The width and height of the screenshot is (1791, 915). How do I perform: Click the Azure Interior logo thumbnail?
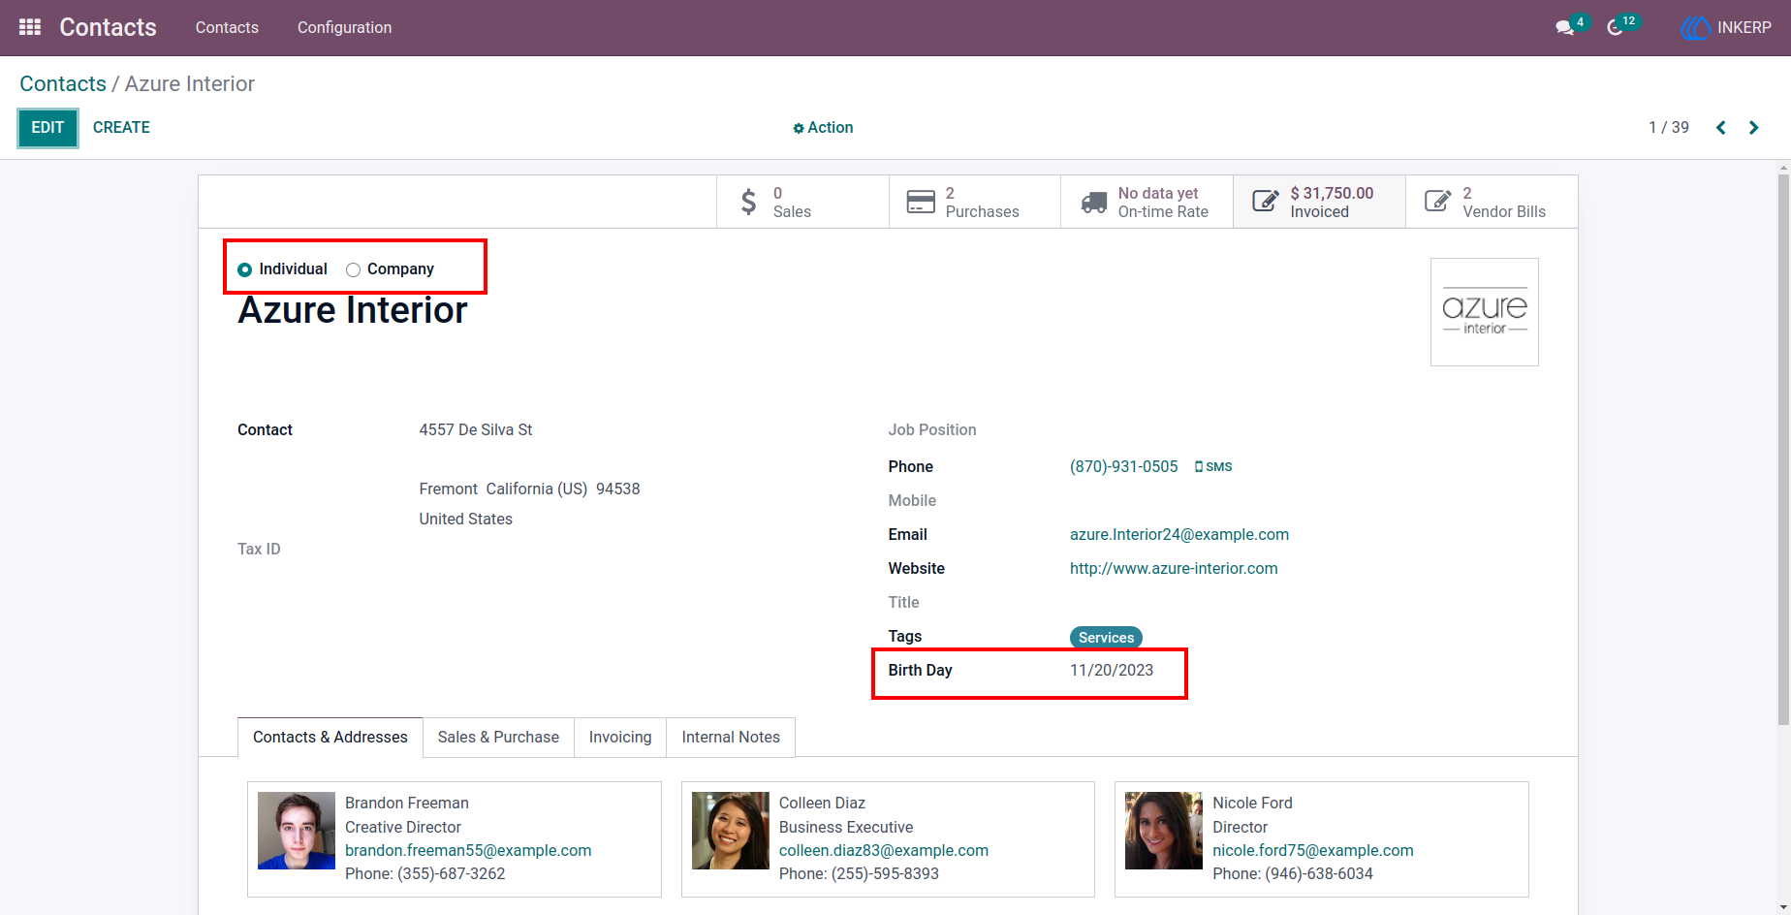(x=1485, y=312)
